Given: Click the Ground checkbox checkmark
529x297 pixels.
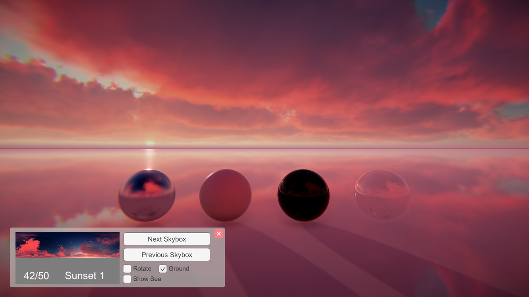Looking at the screenshot, I should coord(164,268).
